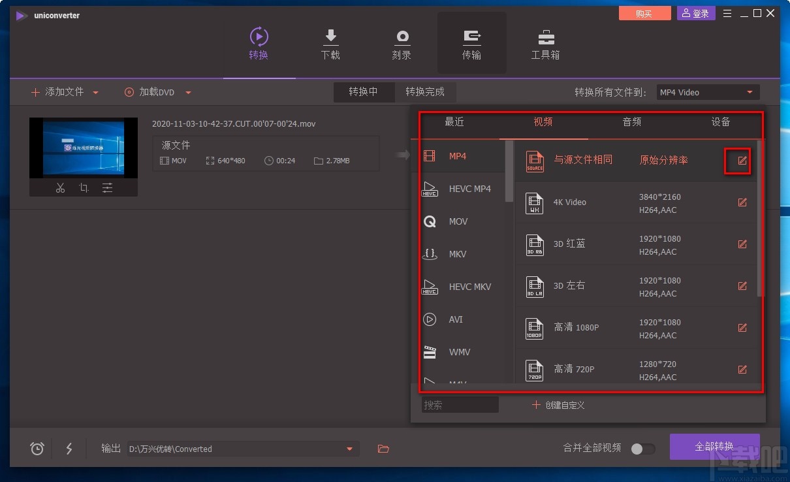The height and width of the screenshot is (482, 790).
Task: Open the schedule conversion clock icon
Action: click(x=37, y=449)
